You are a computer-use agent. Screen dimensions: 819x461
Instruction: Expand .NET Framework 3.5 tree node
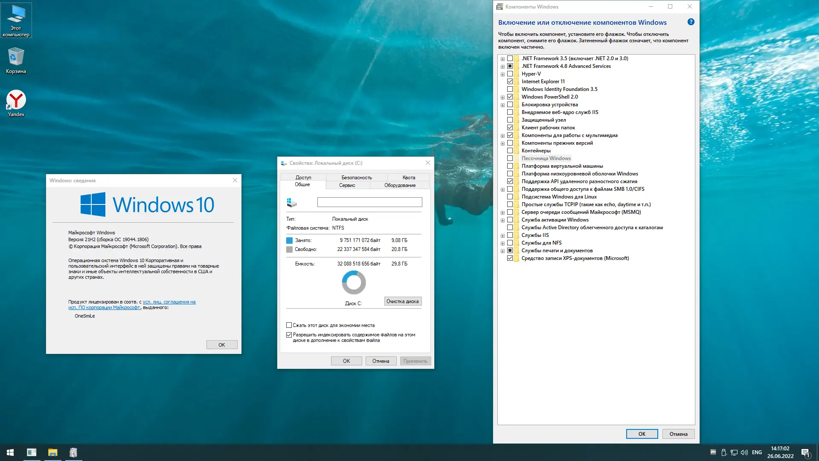pyautogui.click(x=502, y=59)
